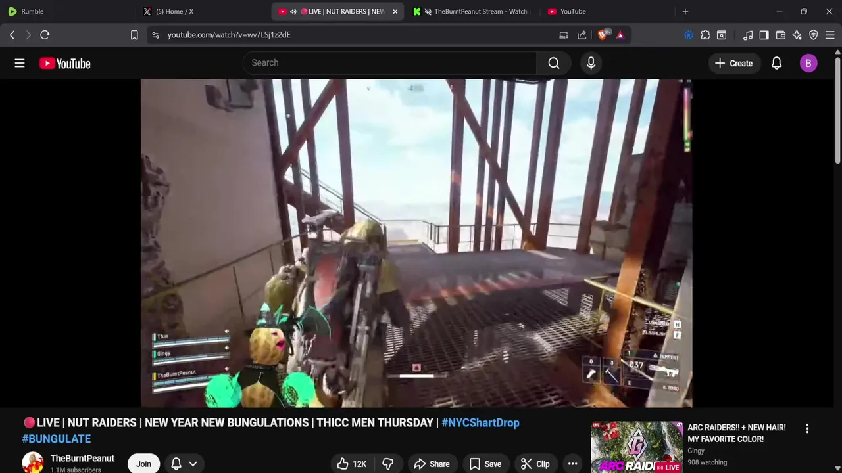The width and height of the screenshot is (842, 473).
Task: Open Leo AI sparkle icon
Action: point(797,35)
